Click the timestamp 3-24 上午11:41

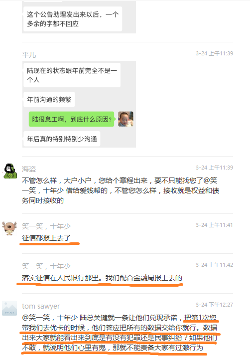coord(214,225)
